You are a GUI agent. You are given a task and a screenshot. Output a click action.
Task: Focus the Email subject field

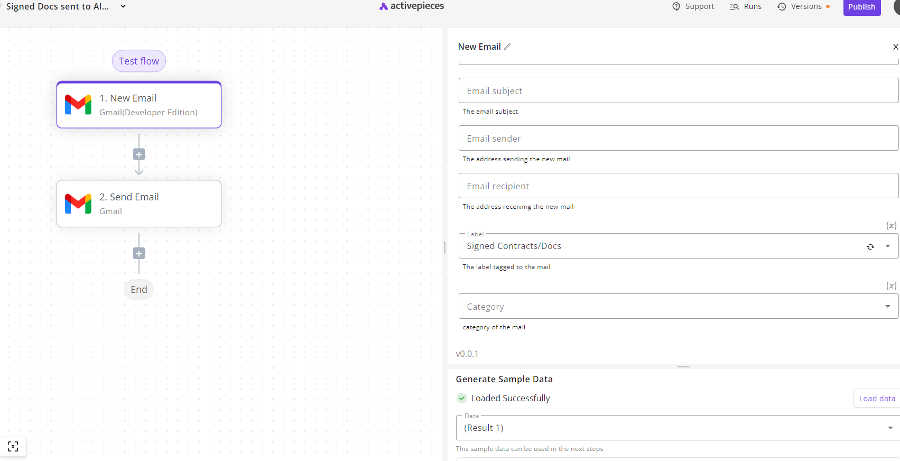pyautogui.click(x=679, y=90)
